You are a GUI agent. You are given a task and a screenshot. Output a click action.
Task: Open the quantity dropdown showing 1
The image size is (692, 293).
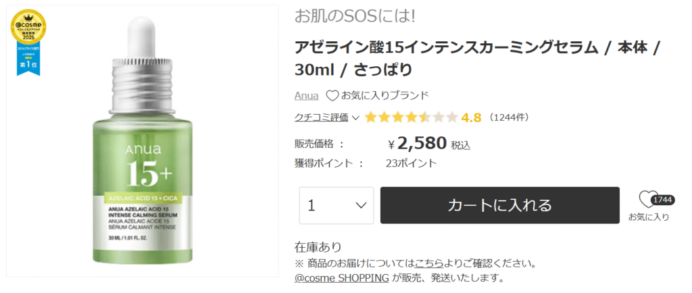pos(337,205)
